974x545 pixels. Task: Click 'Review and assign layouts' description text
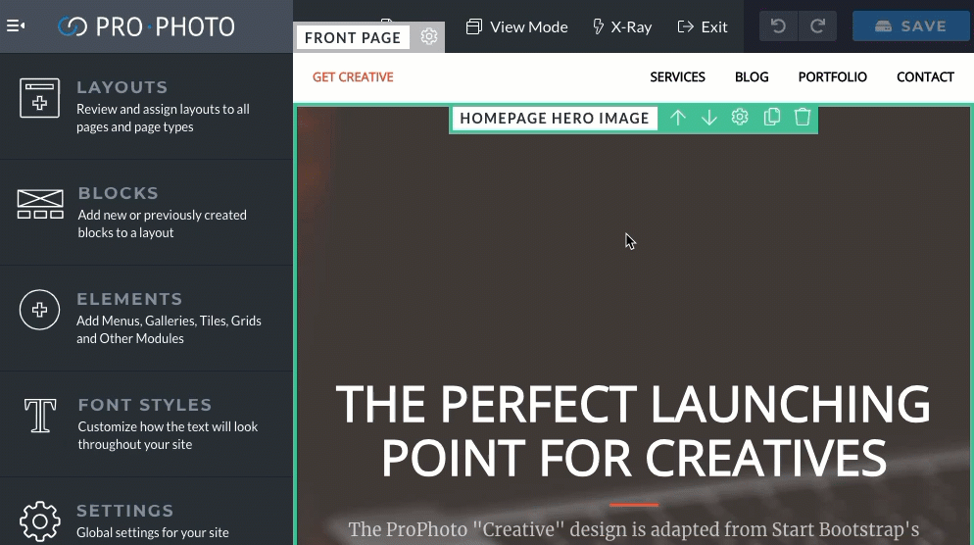click(163, 118)
